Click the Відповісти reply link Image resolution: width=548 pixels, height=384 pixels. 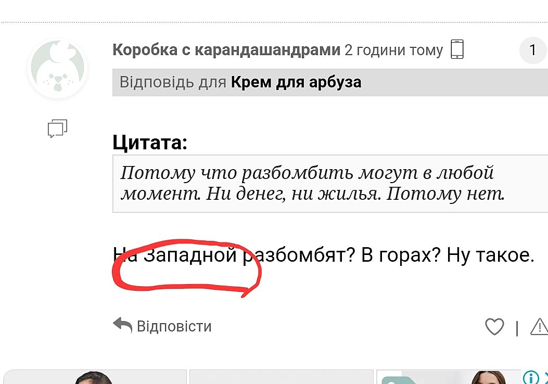(x=174, y=326)
